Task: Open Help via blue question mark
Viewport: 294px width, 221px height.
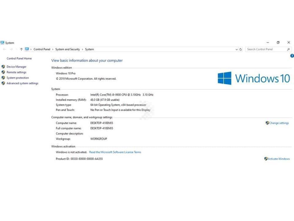Action: [x=292, y=56]
